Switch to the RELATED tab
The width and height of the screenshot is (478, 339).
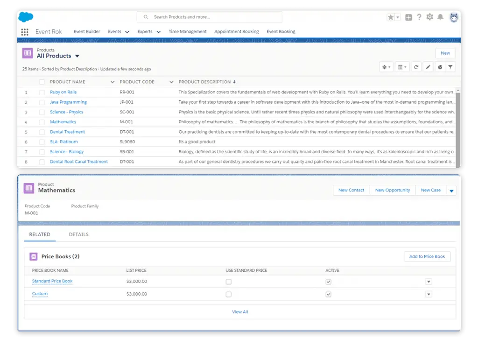40,234
